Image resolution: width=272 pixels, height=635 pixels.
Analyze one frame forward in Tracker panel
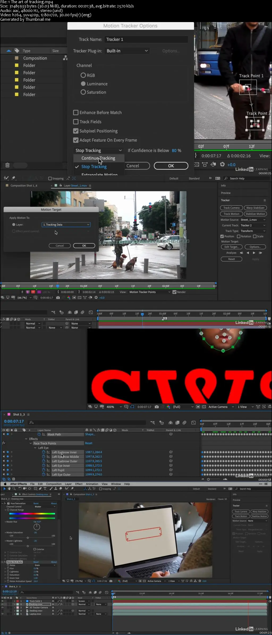click(x=260, y=253)
